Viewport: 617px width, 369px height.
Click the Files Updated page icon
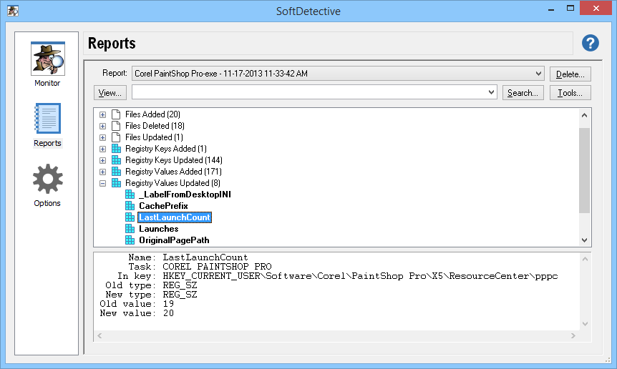(116, 137)
